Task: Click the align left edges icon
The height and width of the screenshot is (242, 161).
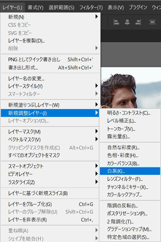Action: [x=116, y=22]
